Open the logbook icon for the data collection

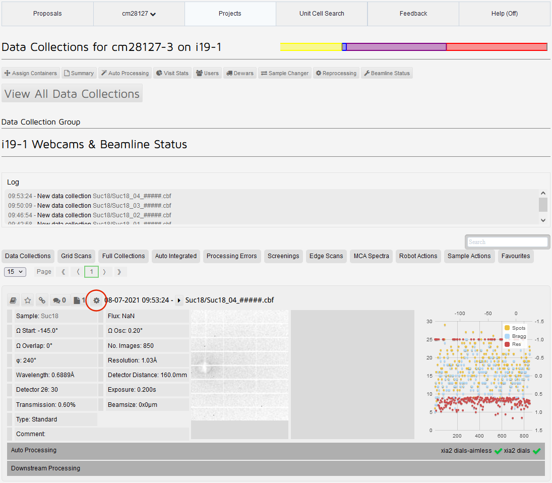click(14, 300)
